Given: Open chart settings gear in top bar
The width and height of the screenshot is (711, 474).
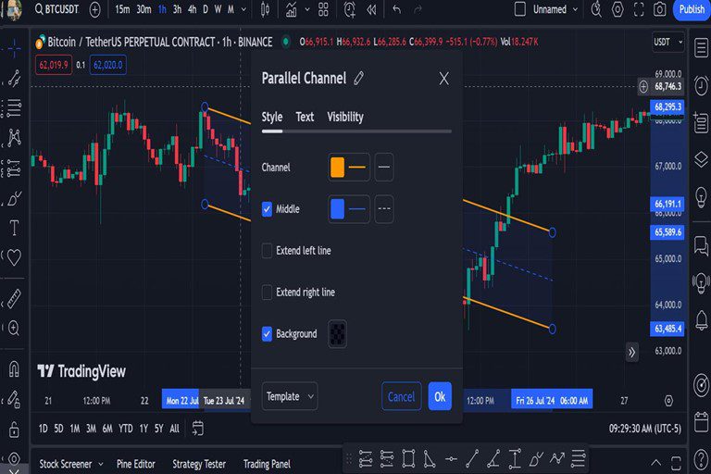Looking at the screenshot, I should 617,9.
